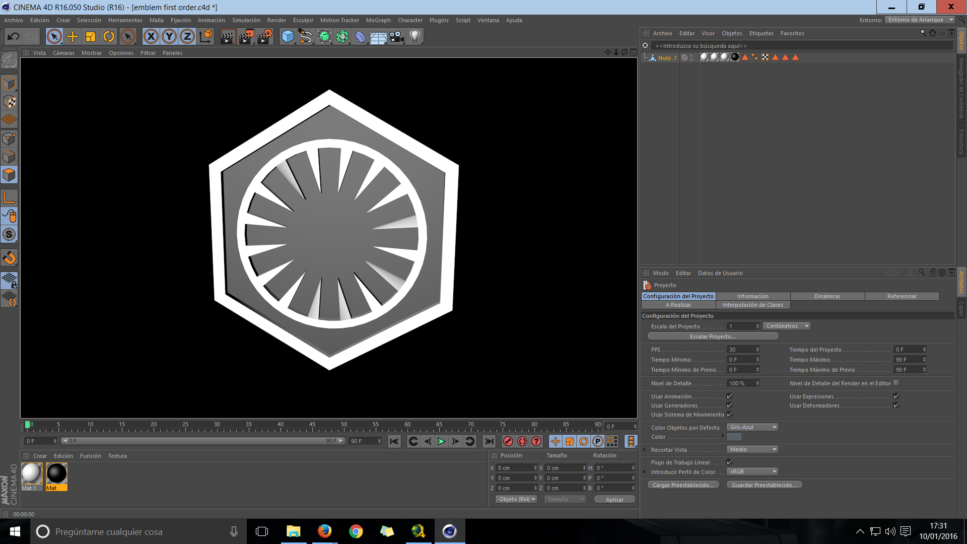Open the render settings icon
Screen dimensions: 967x544
[265, 36]
